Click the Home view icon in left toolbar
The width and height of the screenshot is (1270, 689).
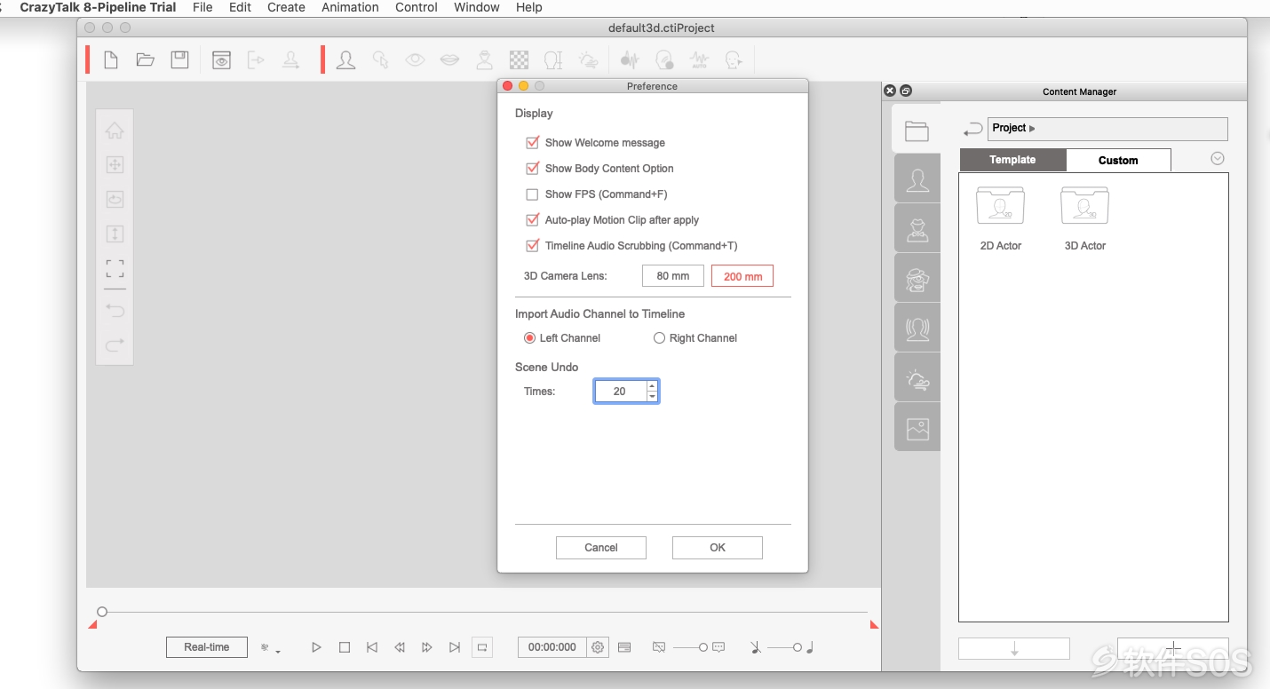(x=115, y=131)
